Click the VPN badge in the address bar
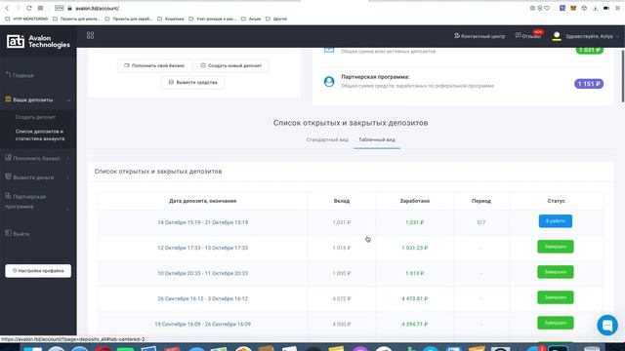 [59, 8]
